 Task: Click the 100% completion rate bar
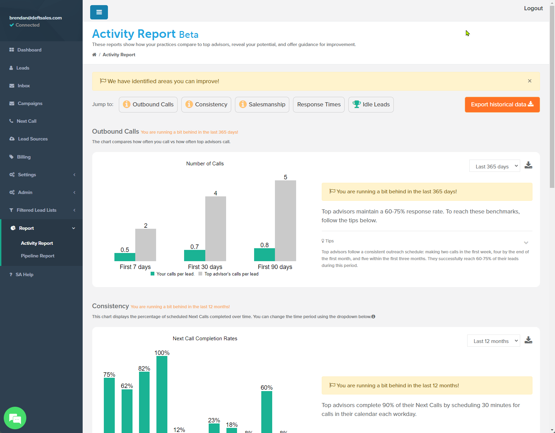[x=162, y=394]
